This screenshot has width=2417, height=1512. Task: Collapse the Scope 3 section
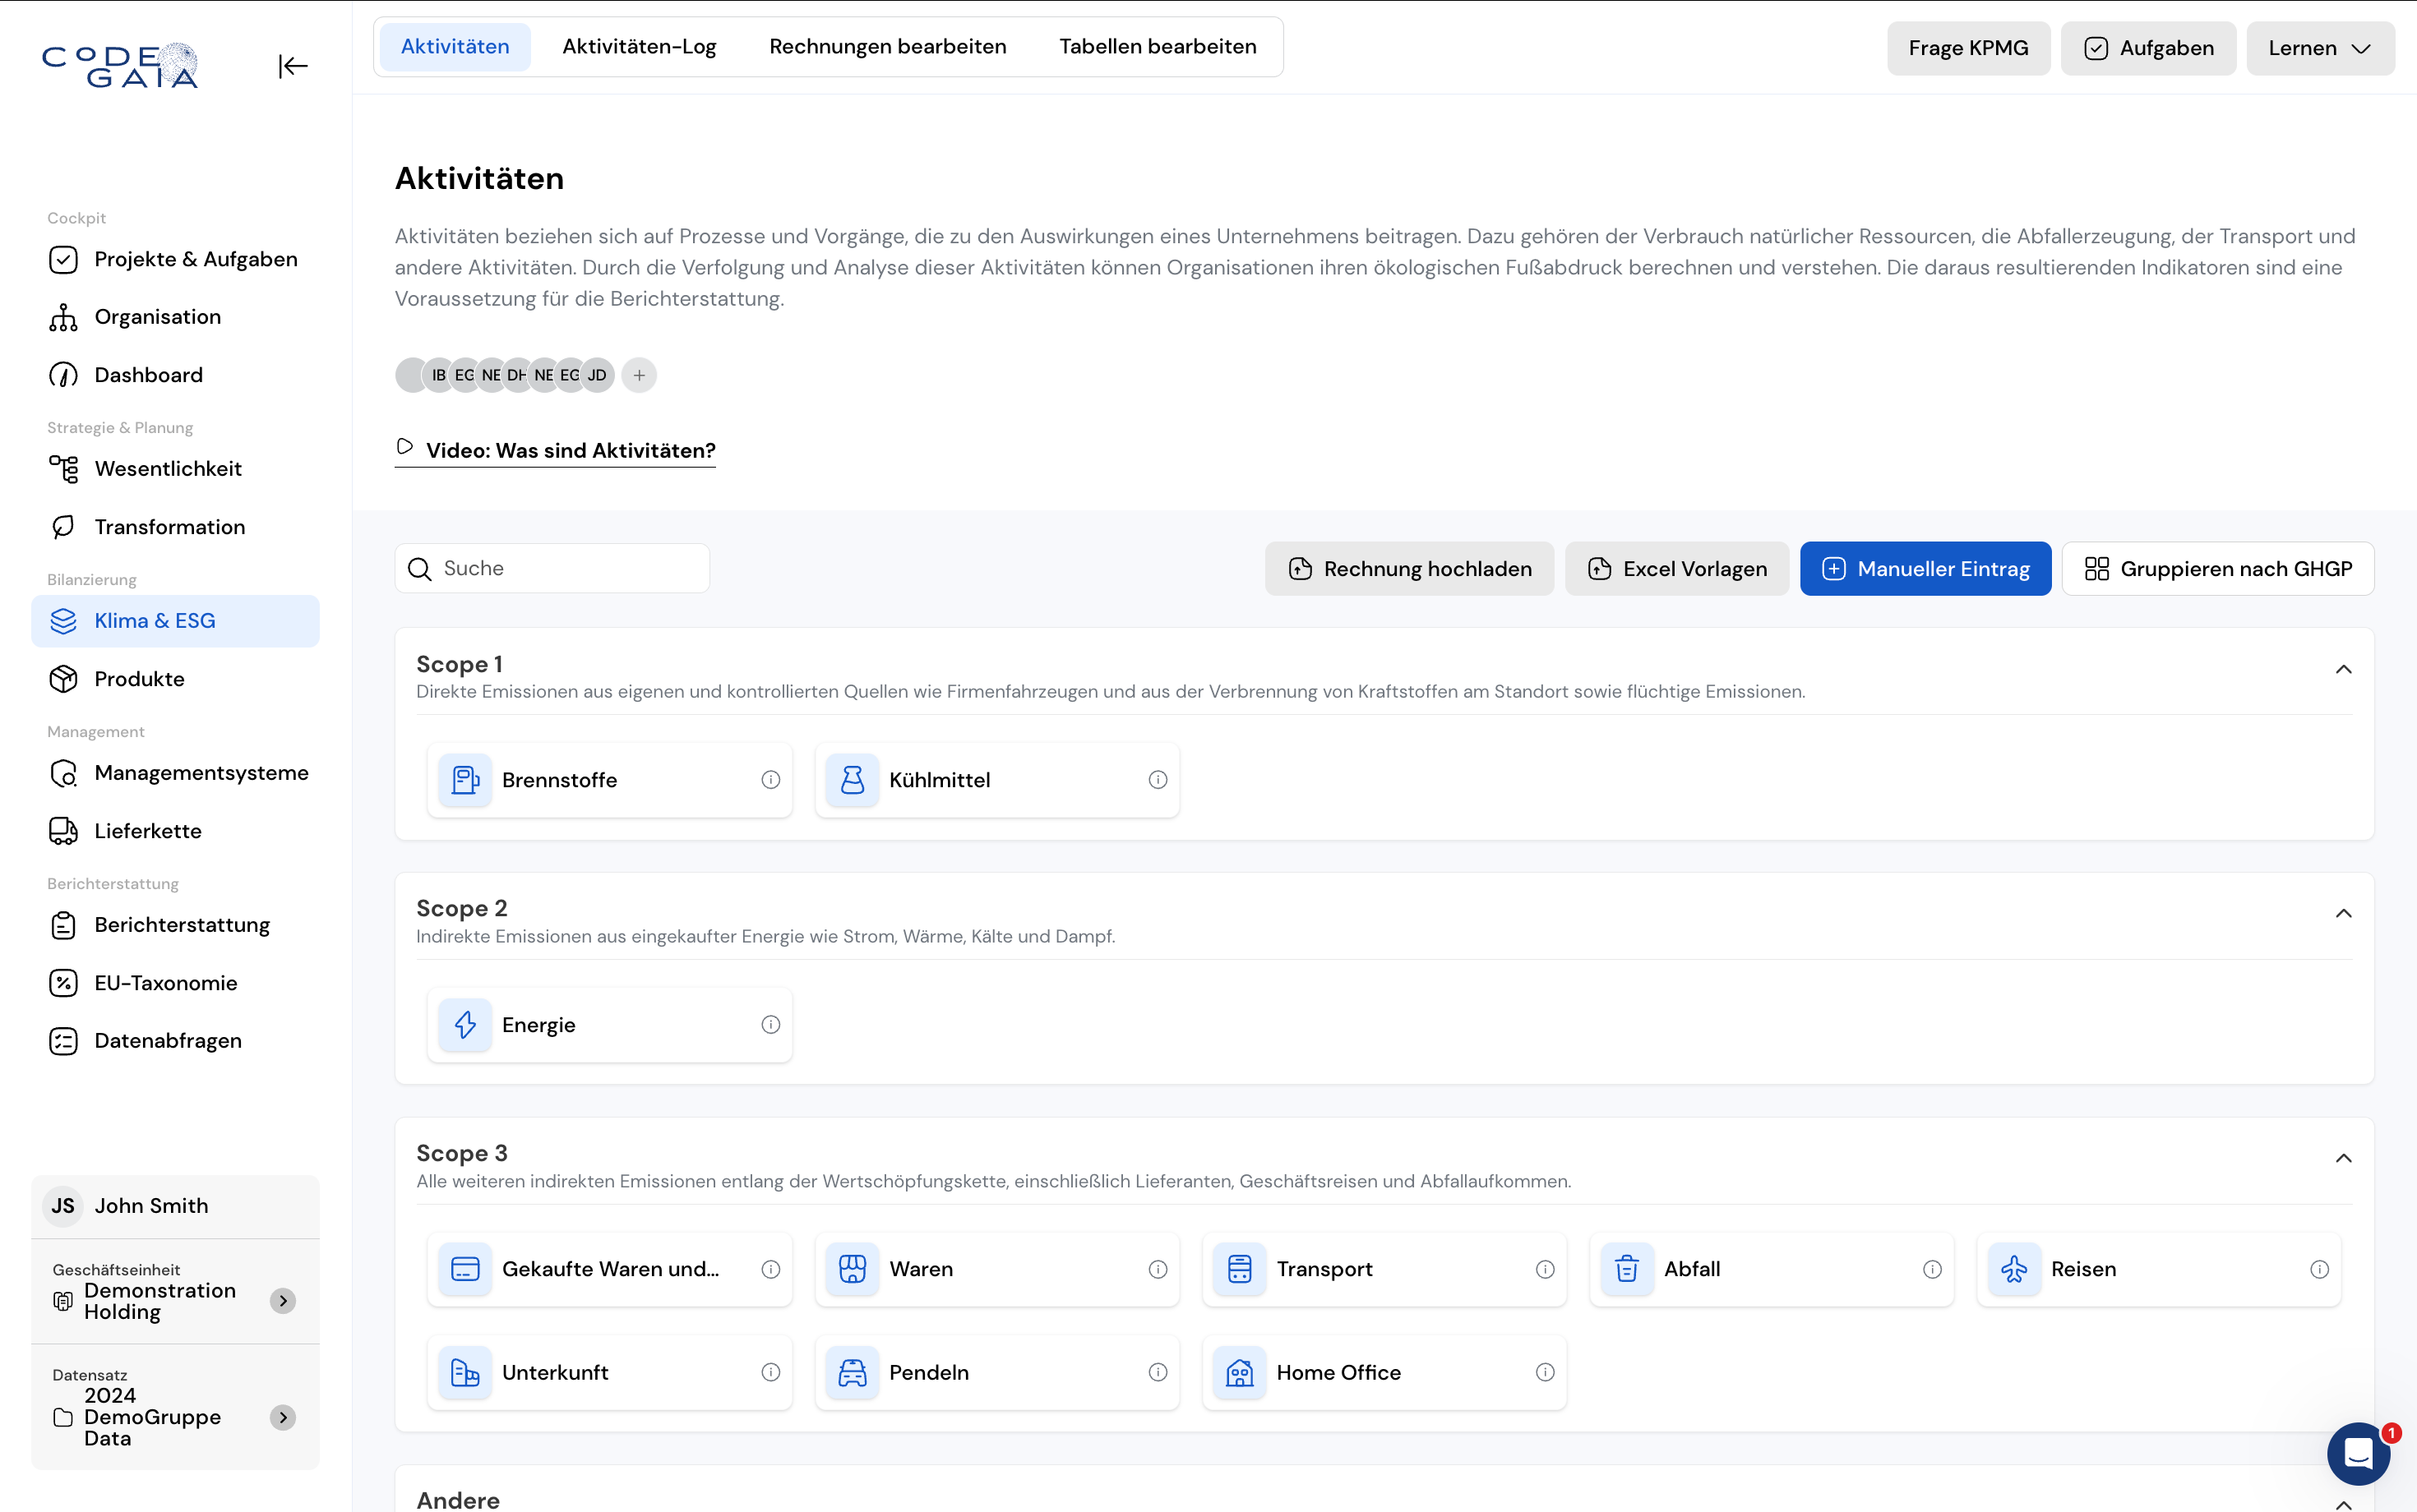tap(2343, 1158)
